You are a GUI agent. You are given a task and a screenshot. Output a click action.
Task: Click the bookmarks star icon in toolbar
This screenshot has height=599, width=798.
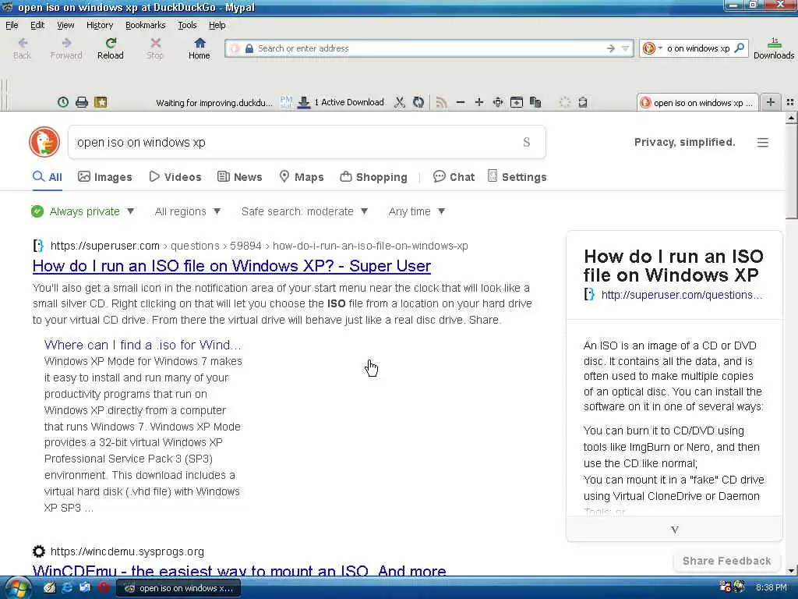[x=101, y=102]
